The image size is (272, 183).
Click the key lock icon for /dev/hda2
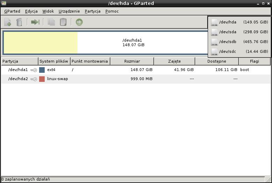pos(34,79)
